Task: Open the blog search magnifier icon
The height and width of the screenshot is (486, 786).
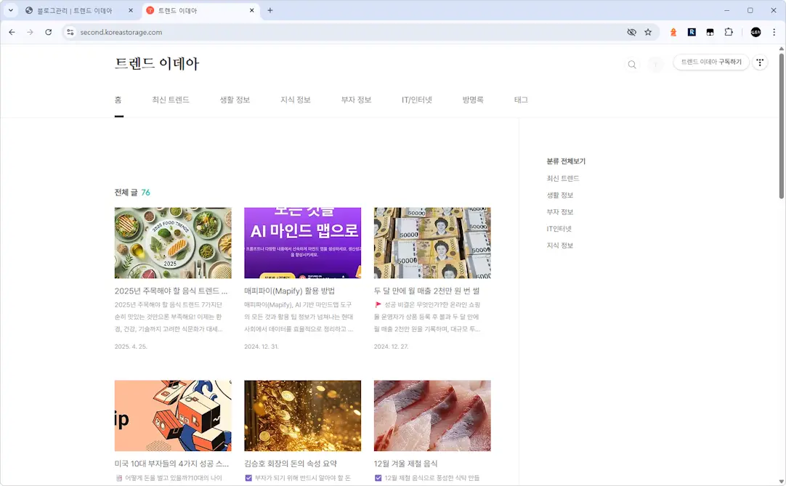Action: [x=631, y=64]
